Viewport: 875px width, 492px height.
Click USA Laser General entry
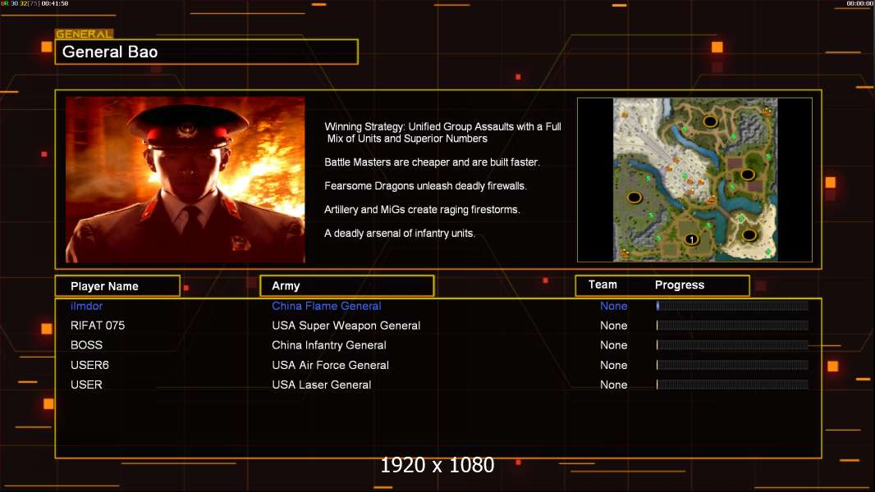click(322, 385)
